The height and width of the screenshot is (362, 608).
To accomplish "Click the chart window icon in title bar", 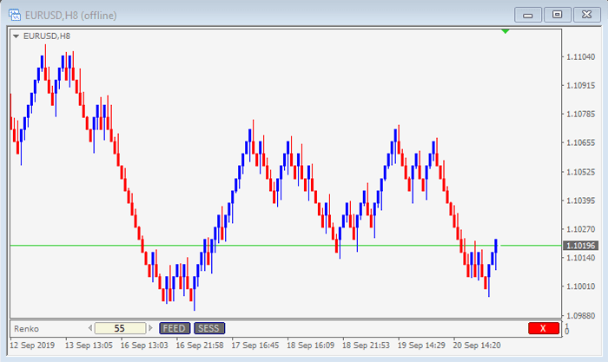I will point(13,15).
